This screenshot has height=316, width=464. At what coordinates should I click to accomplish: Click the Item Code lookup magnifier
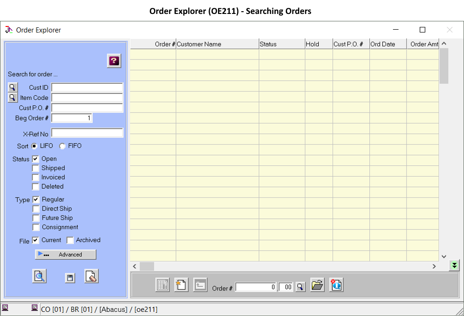(13, 97)
